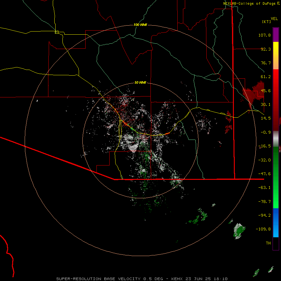
Task: Click the 92.3 velocity scale value
Action: click(x=266, y=49)
